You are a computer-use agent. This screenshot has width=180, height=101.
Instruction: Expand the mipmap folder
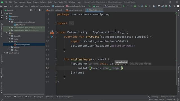(9, 47)
